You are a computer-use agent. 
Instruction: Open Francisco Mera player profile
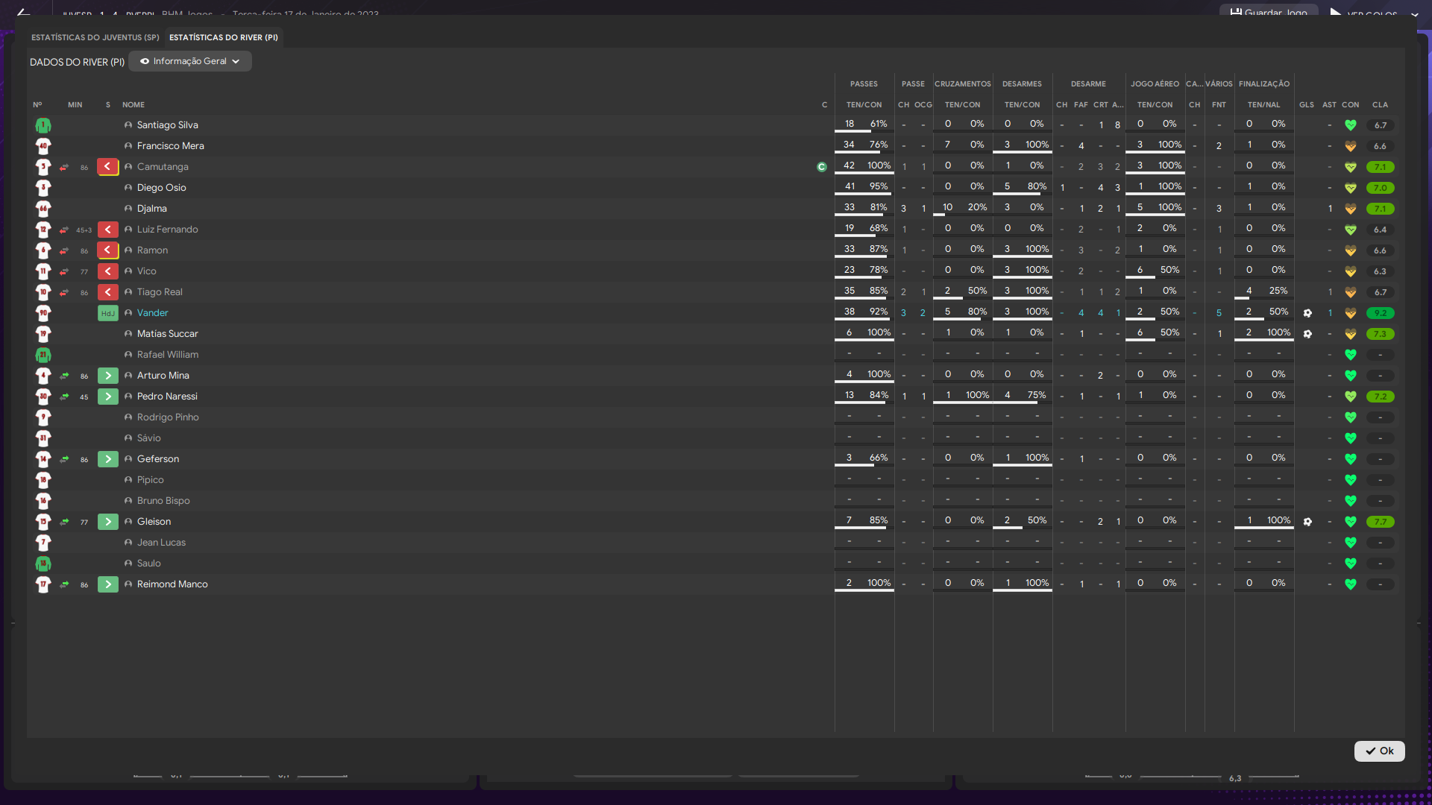tap(170, 146)
